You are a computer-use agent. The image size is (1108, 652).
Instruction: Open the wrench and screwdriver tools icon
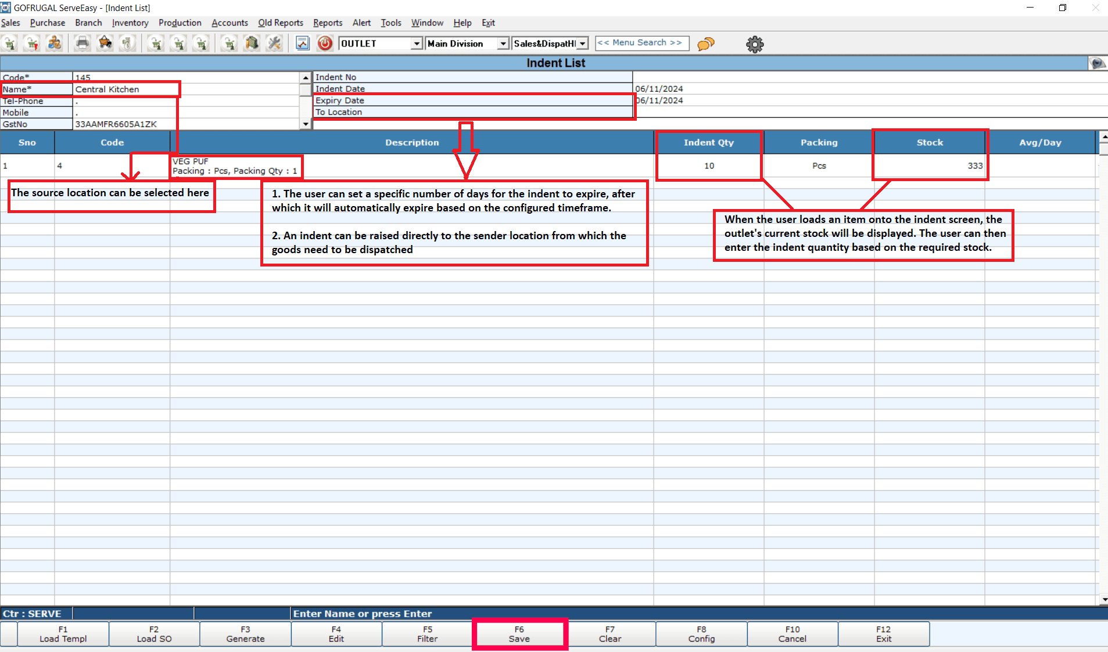coord(274,44)
